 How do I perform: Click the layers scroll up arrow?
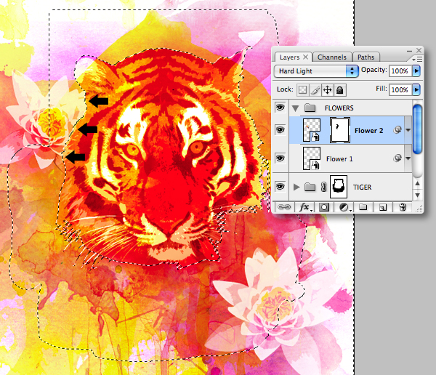(x=417, y=183)
